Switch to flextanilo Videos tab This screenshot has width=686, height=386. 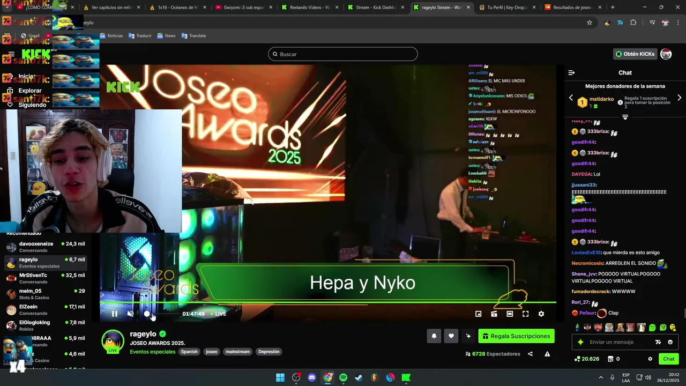pos(308,8)
